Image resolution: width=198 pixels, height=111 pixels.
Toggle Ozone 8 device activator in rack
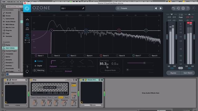(81, 80)
